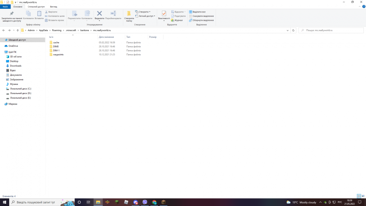Open Task View on the taskbar
The width and height of the screenshot is (366, 206).
(89, 202)
